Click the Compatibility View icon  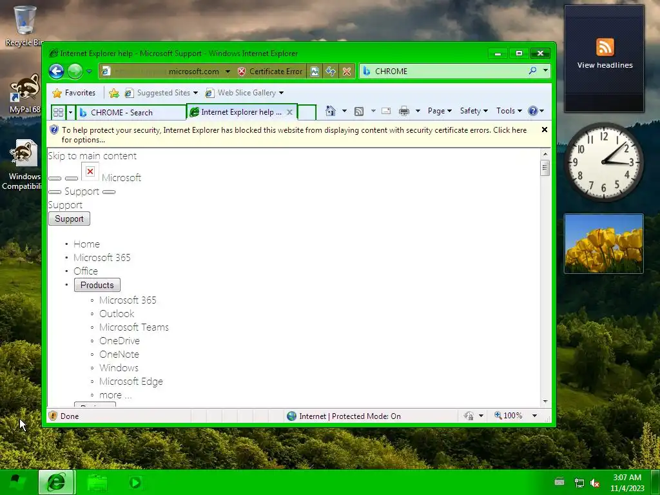[315, 72]
